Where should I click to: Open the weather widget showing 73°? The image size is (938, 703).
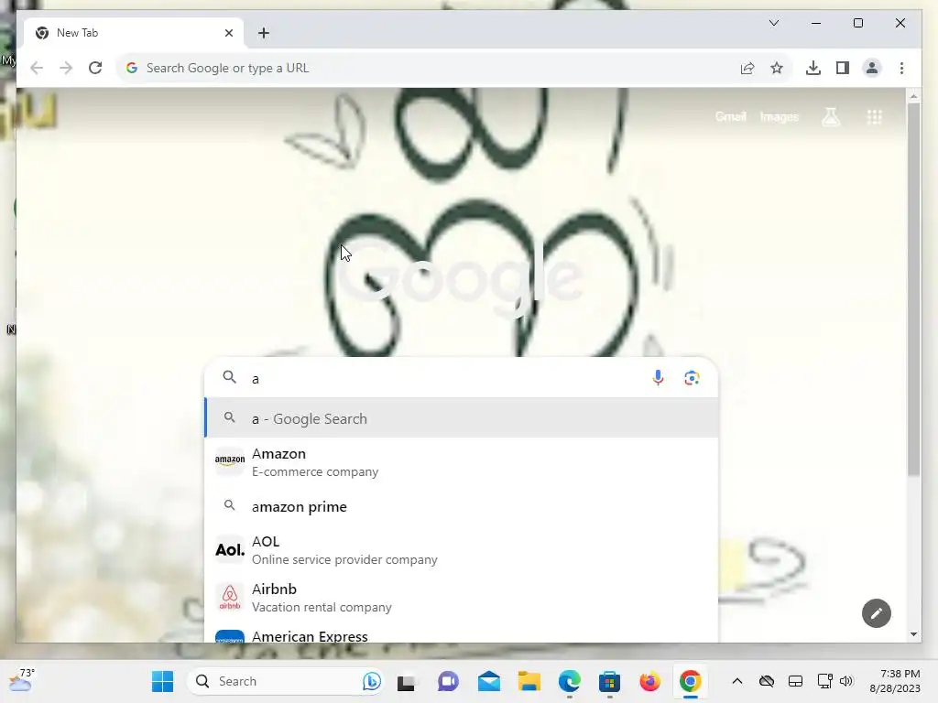tap(22, 680)
